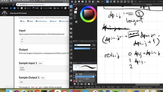The image size is (163, 92).
Task: Enable circle snap guide
Action: pyautogui.click(x=125, y=2)
